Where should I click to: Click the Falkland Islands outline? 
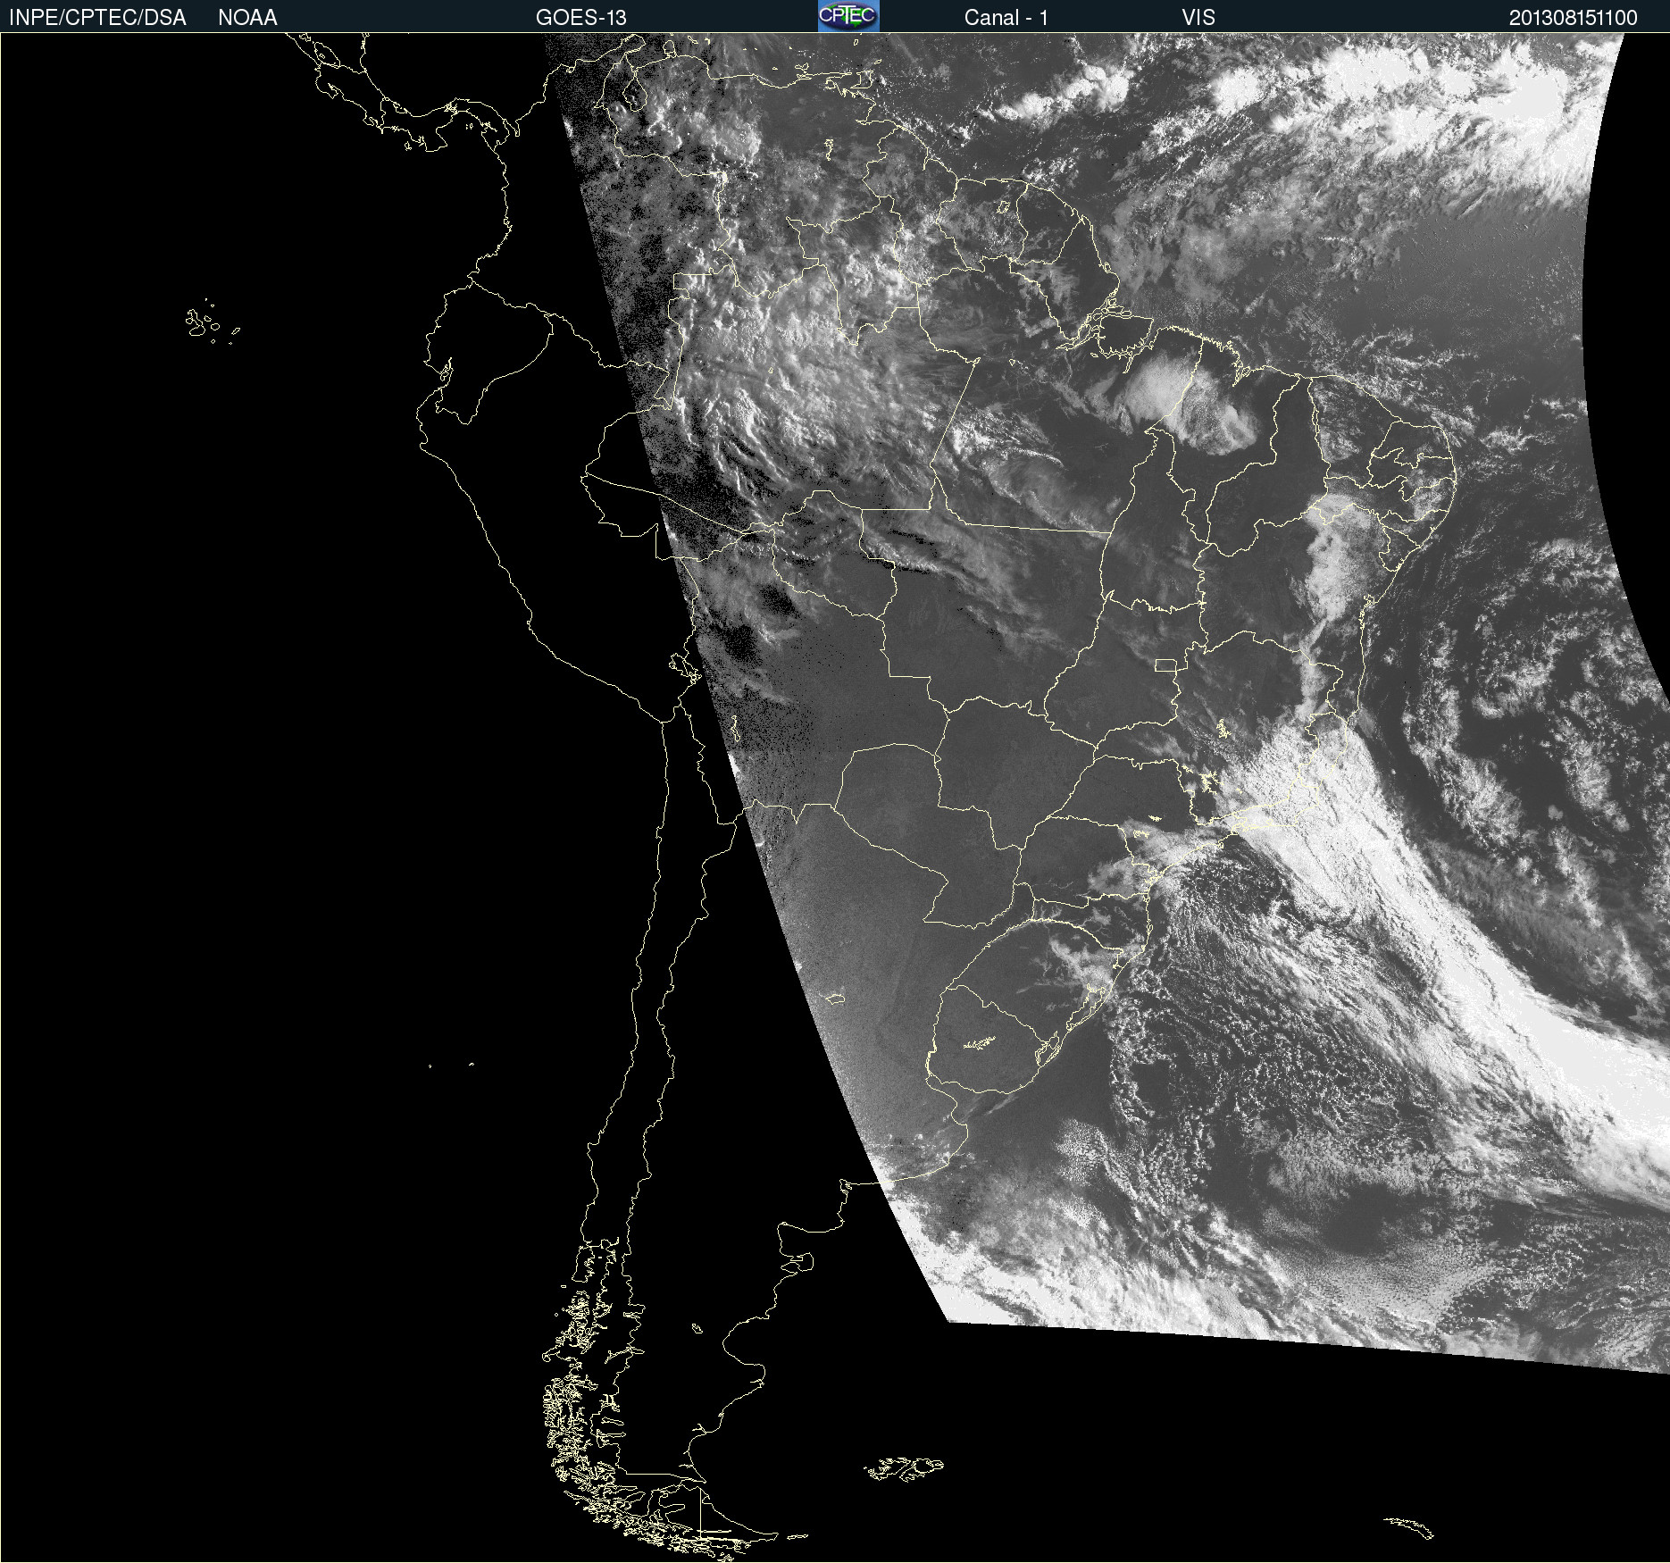pyautogui.click(x=903, y=1469)
